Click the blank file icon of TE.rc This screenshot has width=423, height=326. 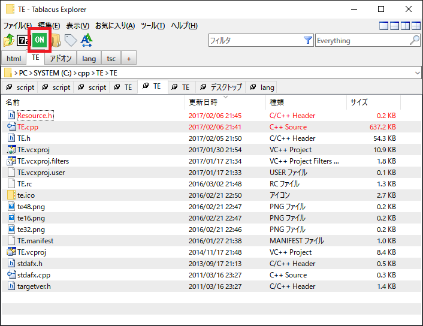pos(11,183)
